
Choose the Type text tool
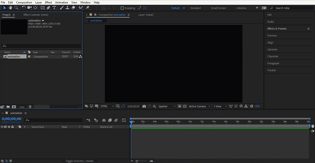pyautogui.click(x=54, y=8)
